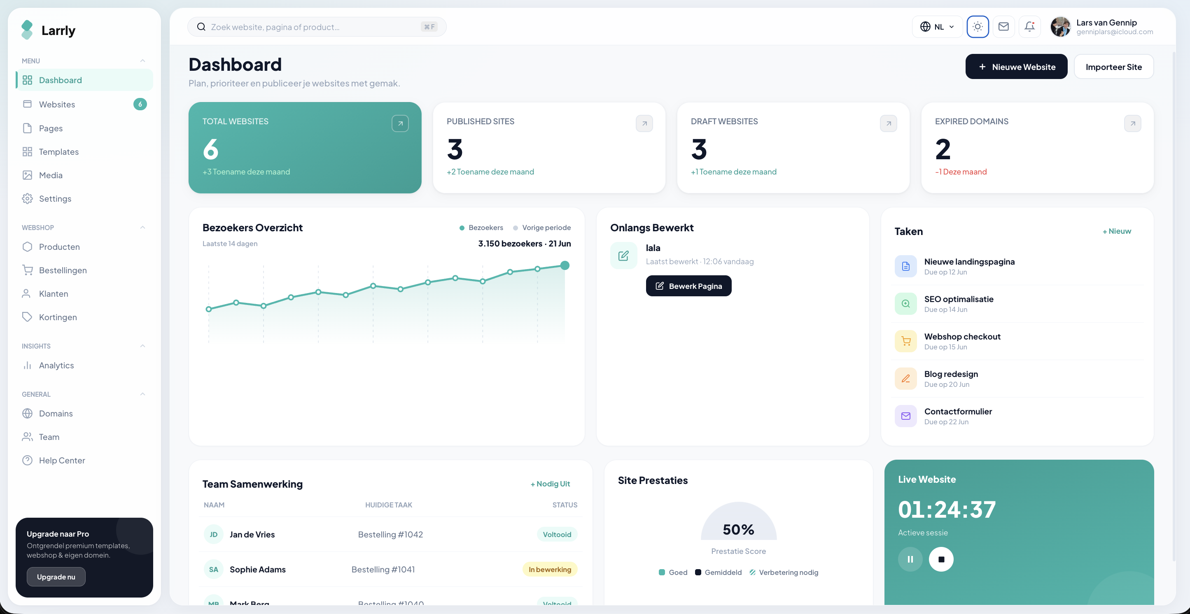The image size is (1190, 614).
Task: Click the Nieuwe landingspagina document icon
Action: click(x=905, y=266)
